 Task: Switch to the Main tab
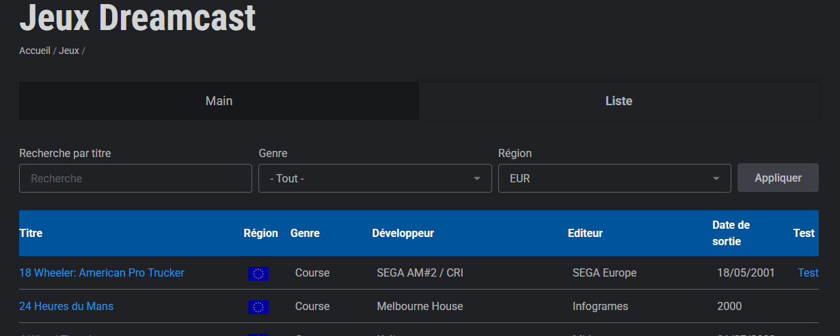219,101
